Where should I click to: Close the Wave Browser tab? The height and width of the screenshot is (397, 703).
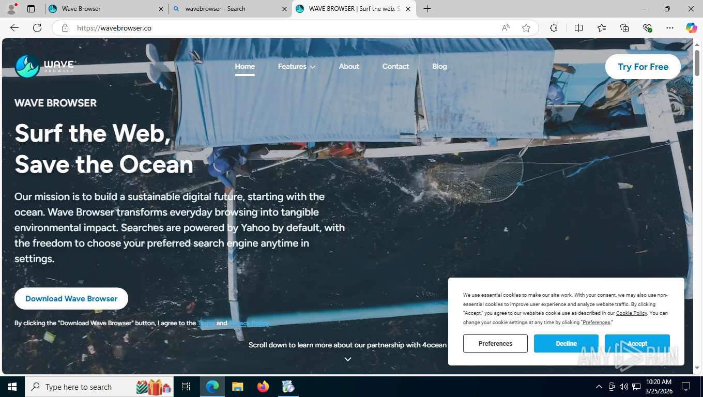click(161, 9)
